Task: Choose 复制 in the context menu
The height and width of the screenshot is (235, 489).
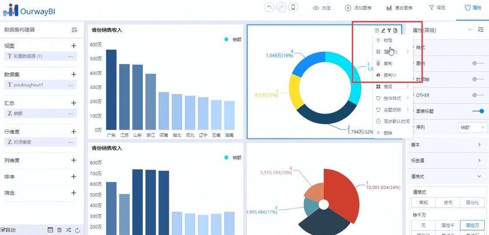Action: click(x=393, y=63)
